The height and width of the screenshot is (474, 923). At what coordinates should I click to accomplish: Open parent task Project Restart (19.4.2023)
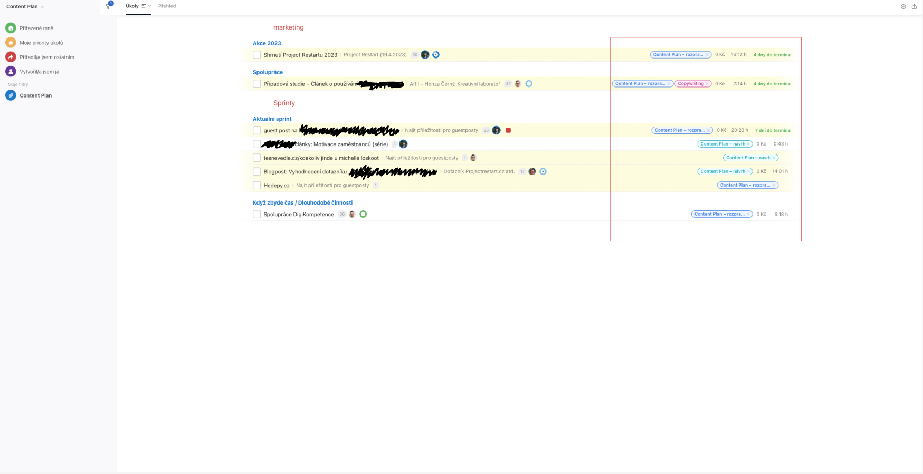(x=375, y=55)
